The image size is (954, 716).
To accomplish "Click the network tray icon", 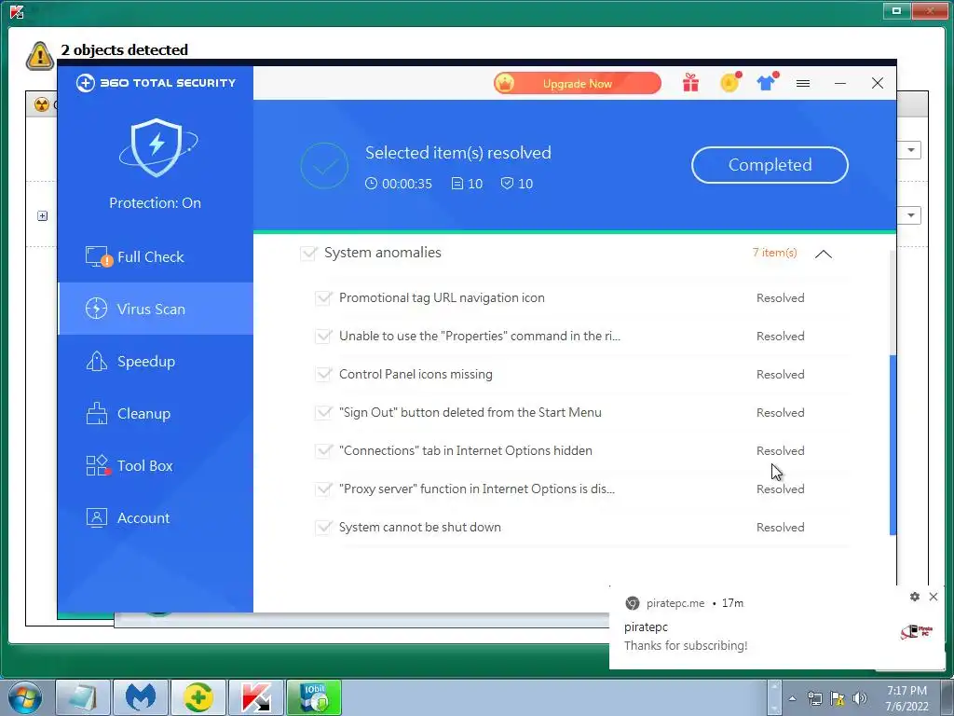I will click(x=814, y=698).
